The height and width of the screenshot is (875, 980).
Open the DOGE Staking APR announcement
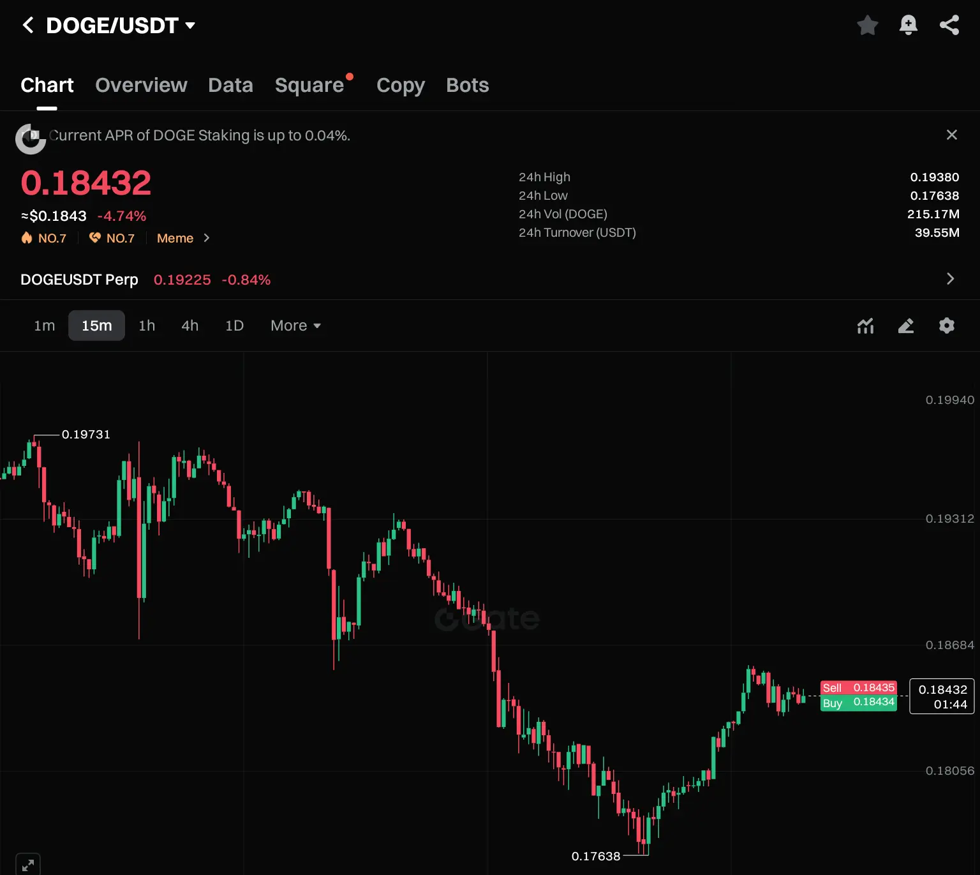(x=200, y=135)
